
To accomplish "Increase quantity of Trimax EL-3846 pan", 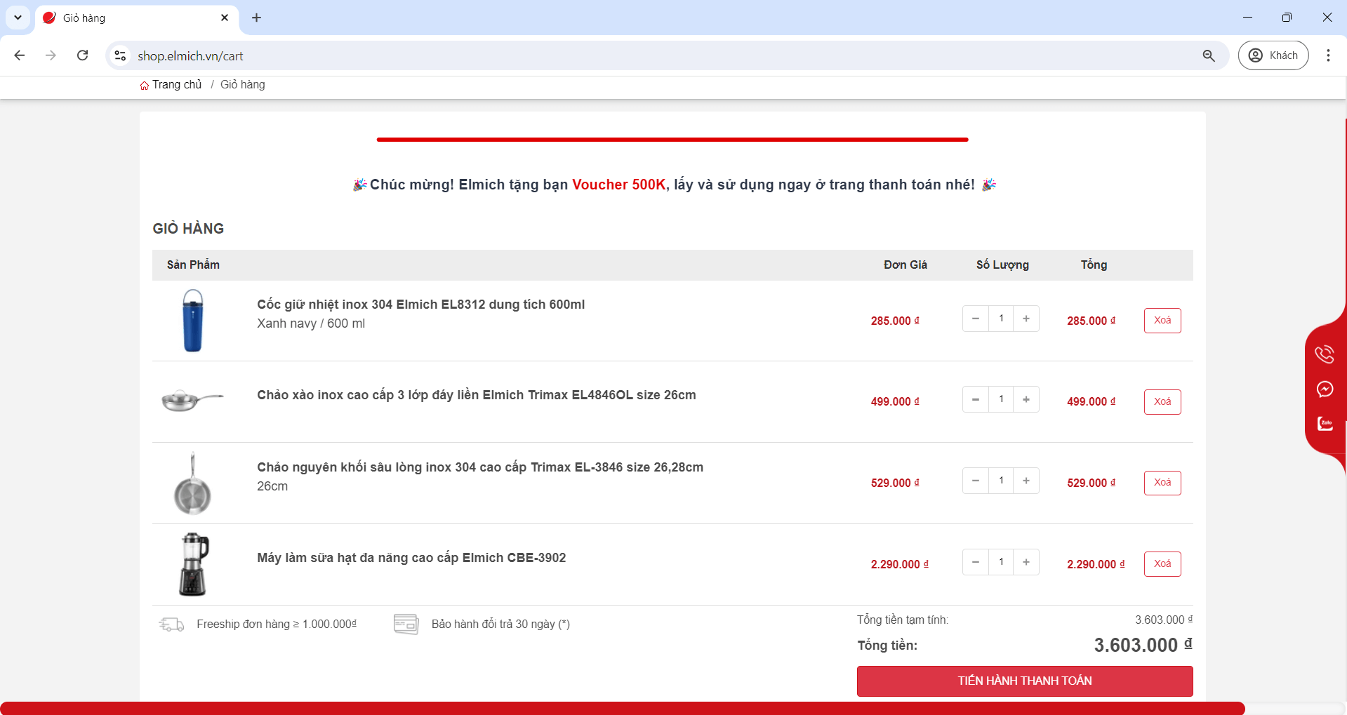I will tap(1026, 481).
